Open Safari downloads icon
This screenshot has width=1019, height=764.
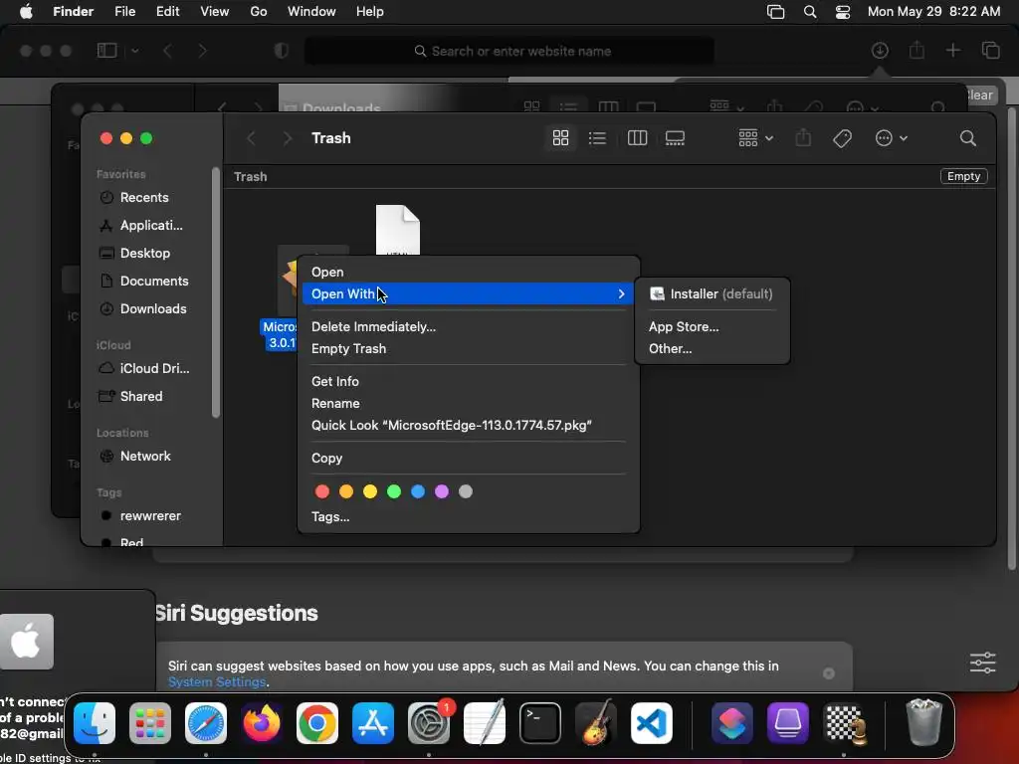[x=880, y=51]
